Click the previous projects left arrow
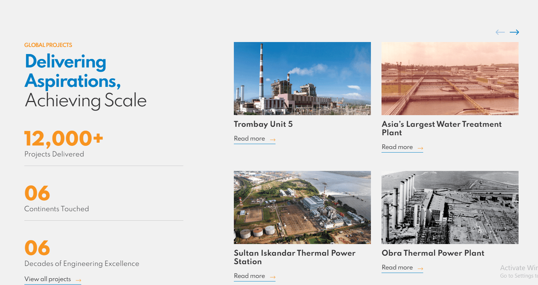Viewport: 538px width, 285px height. pyautogui.click(x=500, y=32)
